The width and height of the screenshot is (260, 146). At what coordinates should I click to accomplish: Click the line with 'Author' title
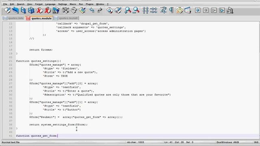tap(62, 110)
